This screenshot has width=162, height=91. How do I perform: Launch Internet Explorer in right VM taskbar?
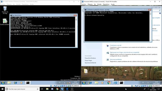[x=90, y=83]
